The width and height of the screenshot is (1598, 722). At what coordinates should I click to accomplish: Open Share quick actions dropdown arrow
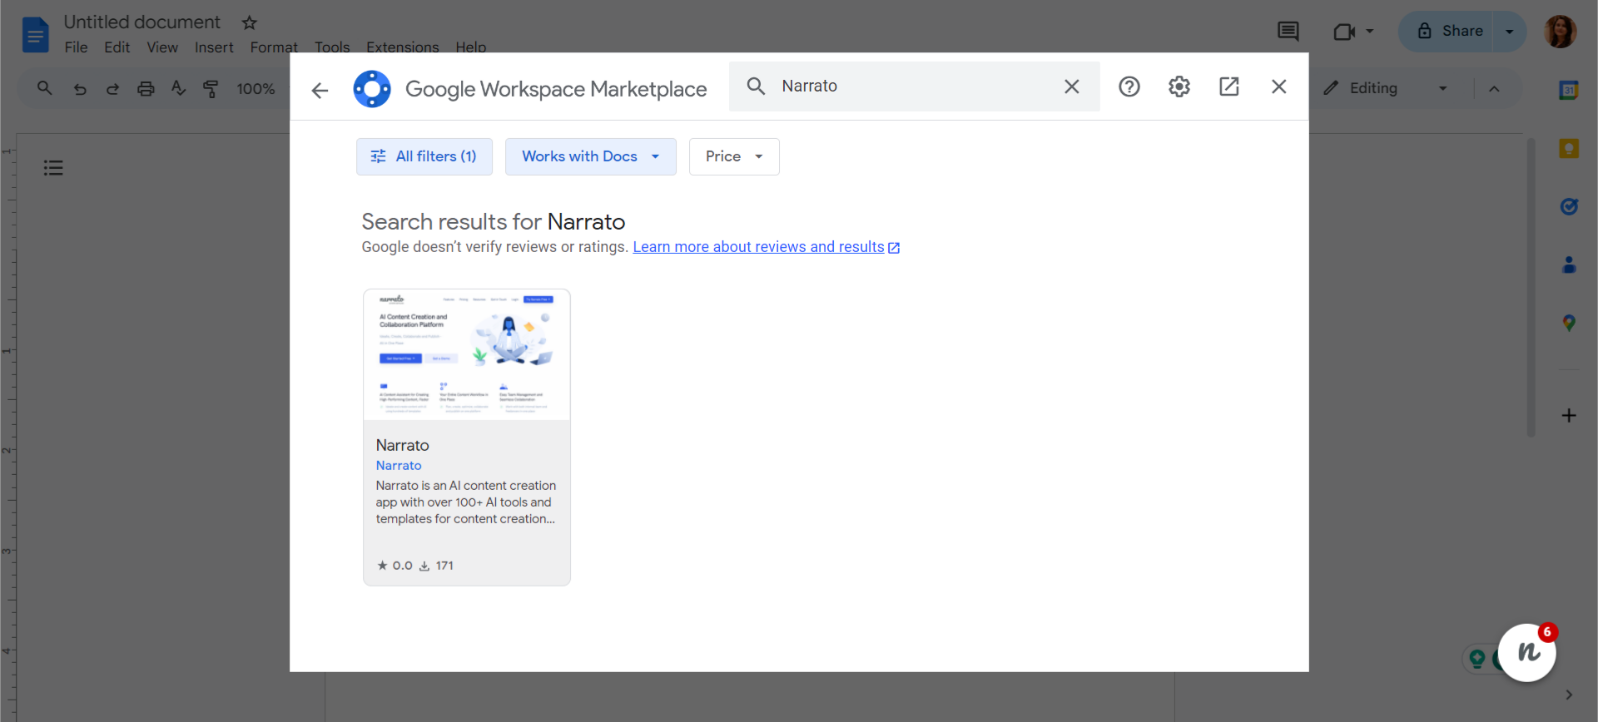point(1510,32)
